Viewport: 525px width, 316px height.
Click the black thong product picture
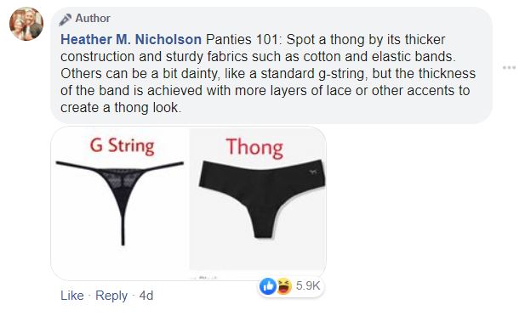click(x=262, y=199)
